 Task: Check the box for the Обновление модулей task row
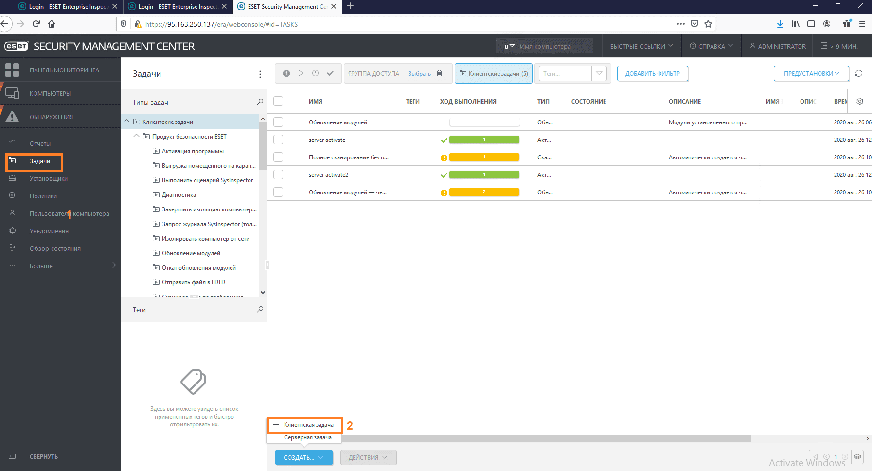click(x=278, y=122)
